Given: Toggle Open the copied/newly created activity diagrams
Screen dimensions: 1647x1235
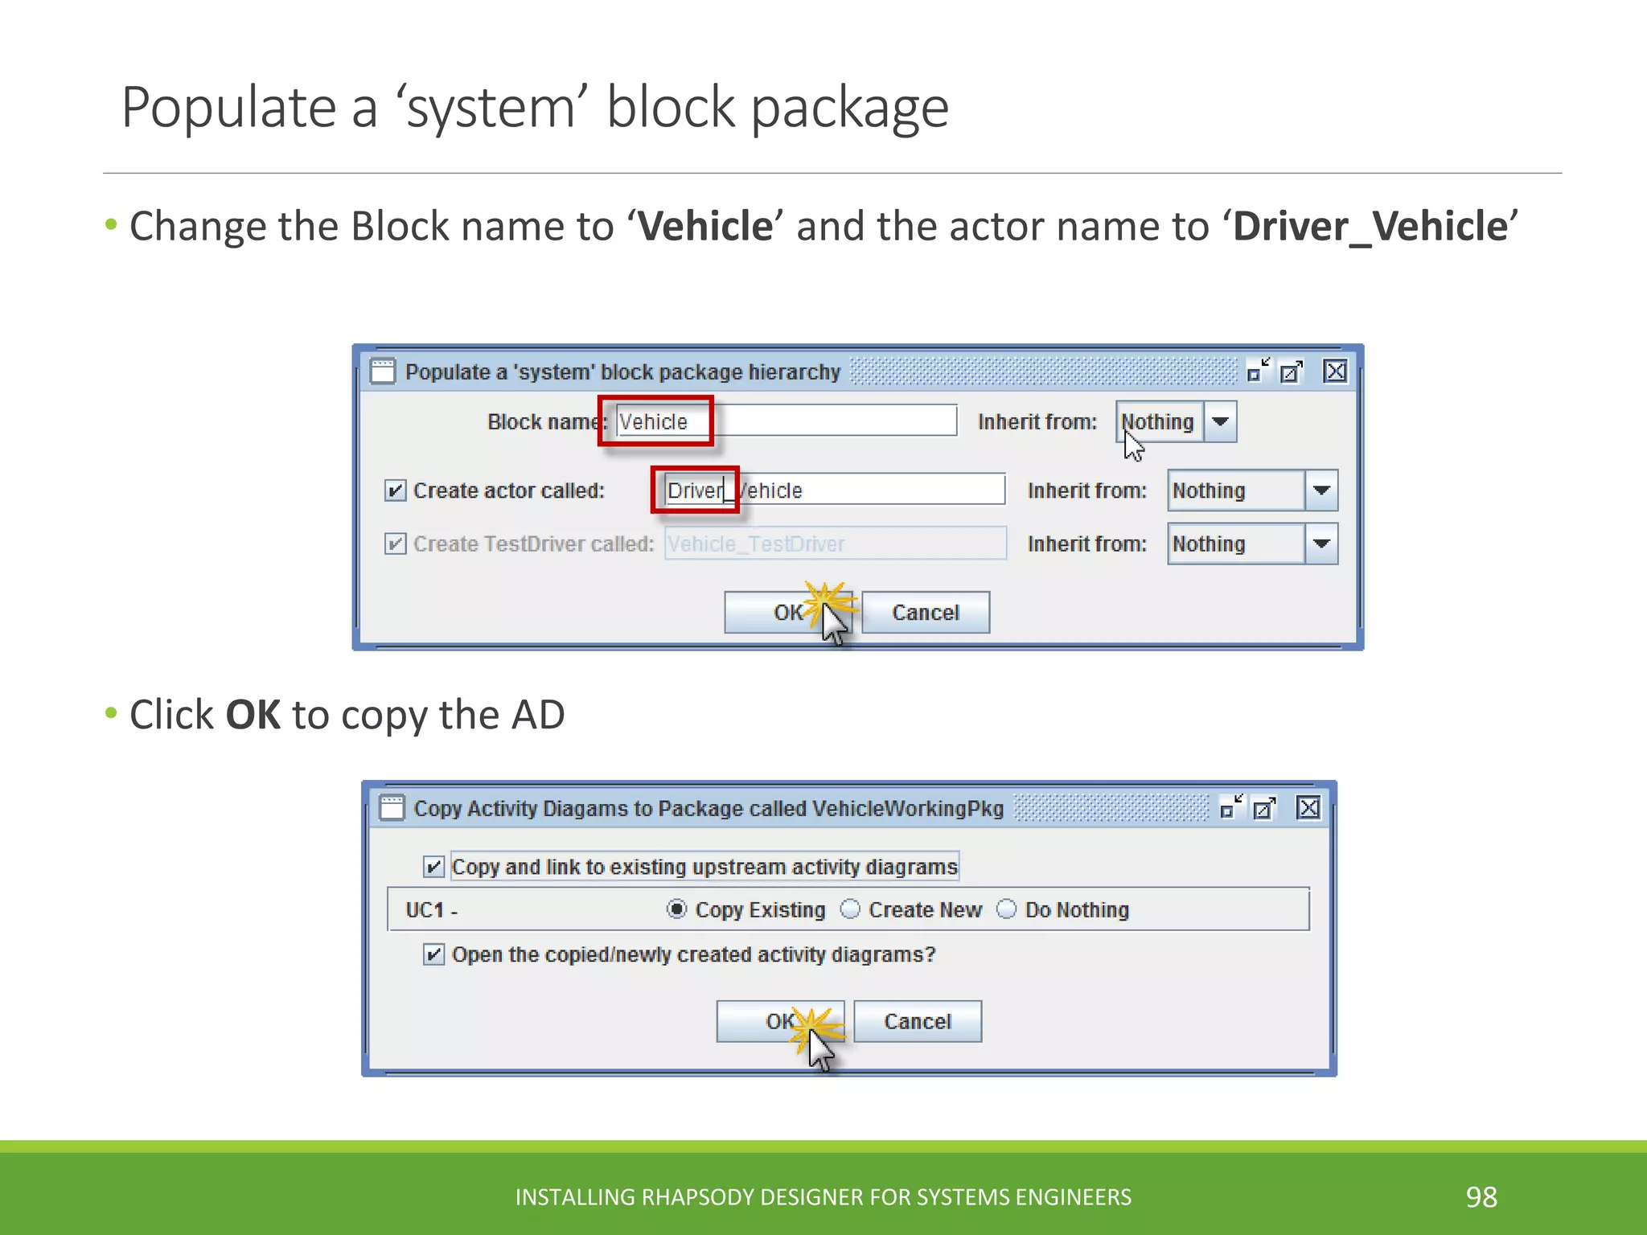Looking at the screenshot, I should [433, 954].
